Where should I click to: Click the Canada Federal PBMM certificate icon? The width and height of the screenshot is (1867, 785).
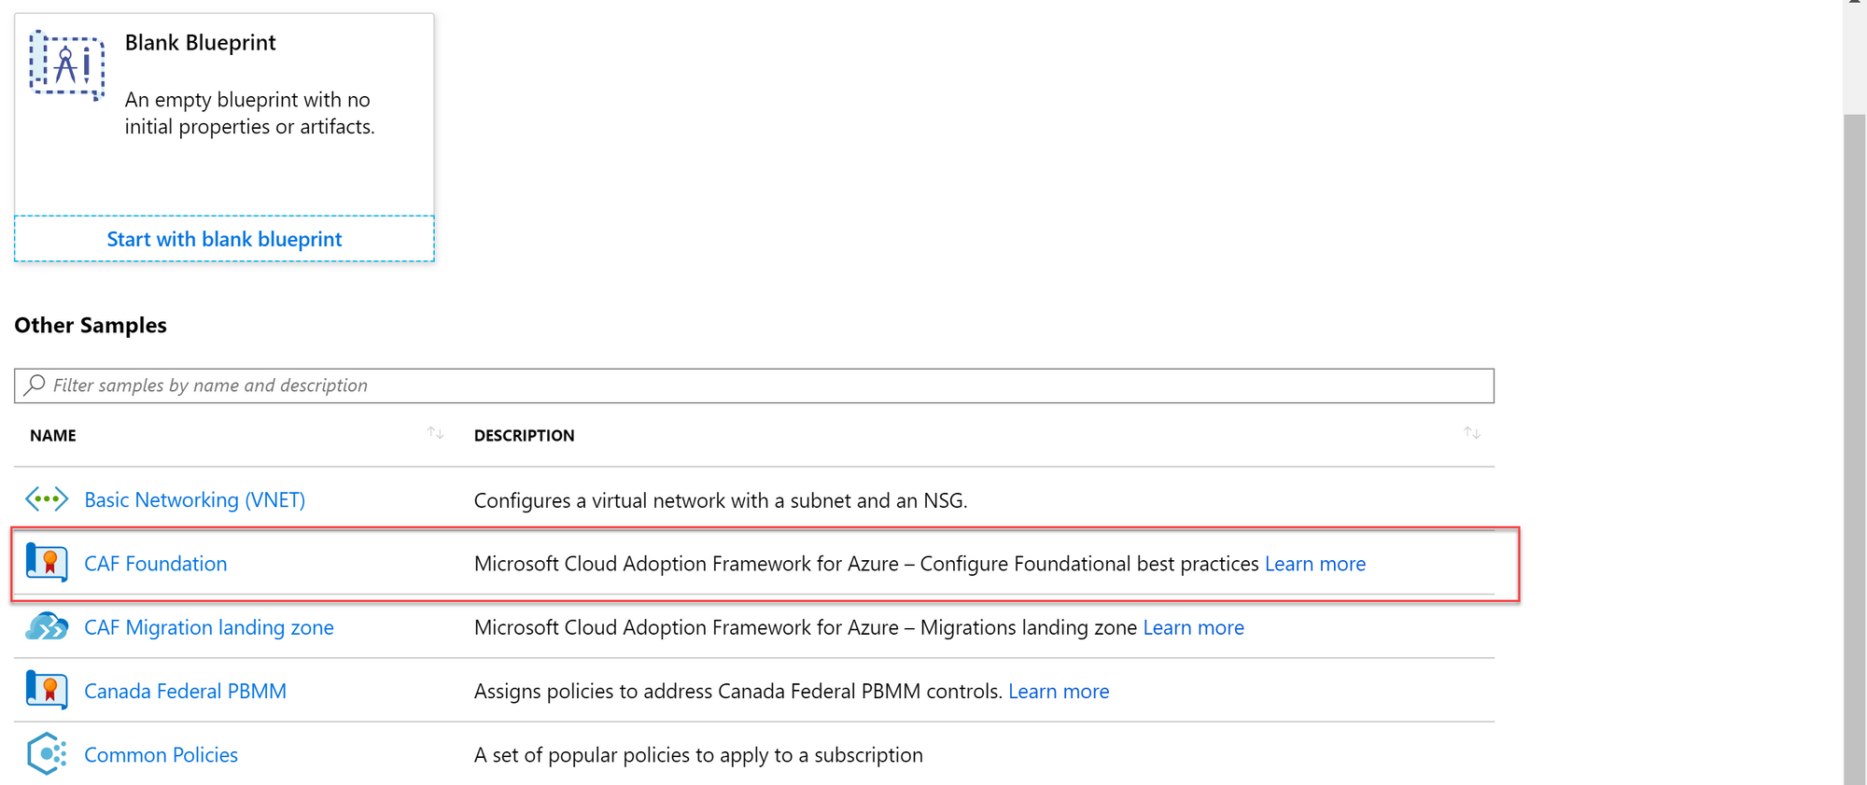tap(47, 691)
